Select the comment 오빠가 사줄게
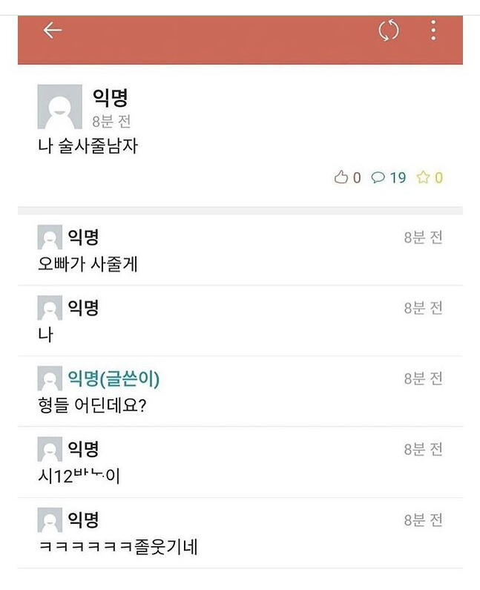The width and height of the screenshot is (480, 590). coord(88,263)
